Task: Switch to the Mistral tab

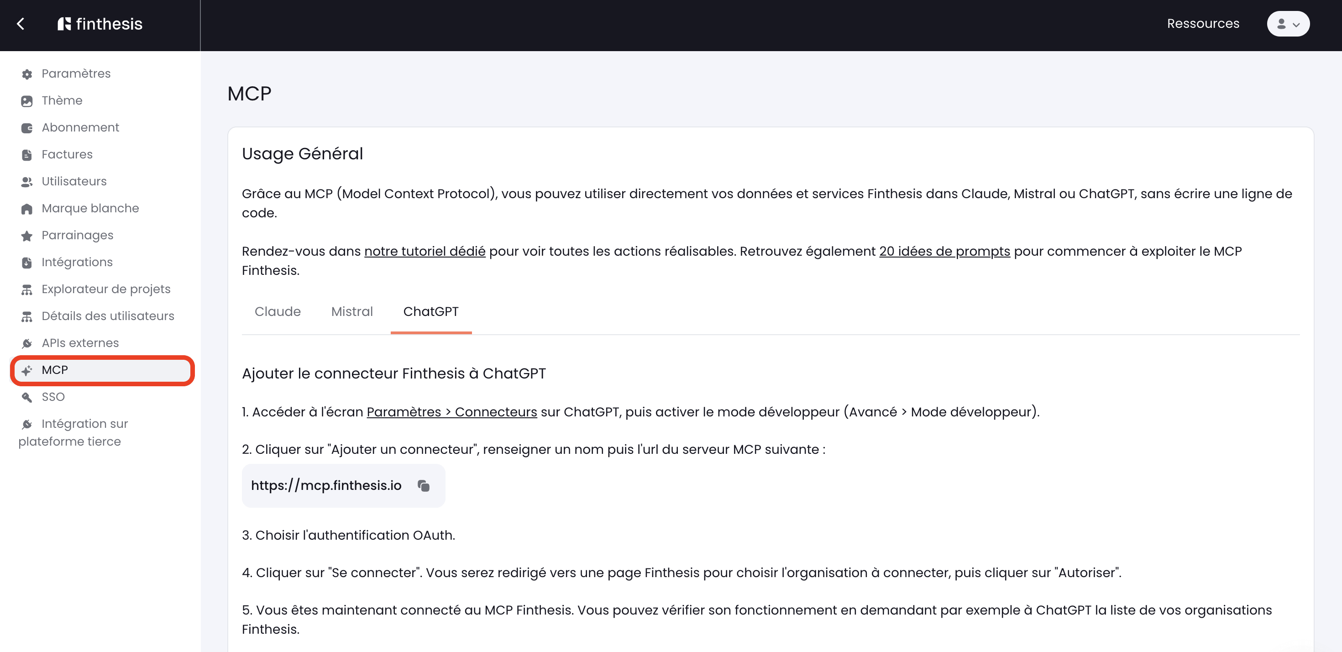Action: pyautogui.click(x=352, y=312)
